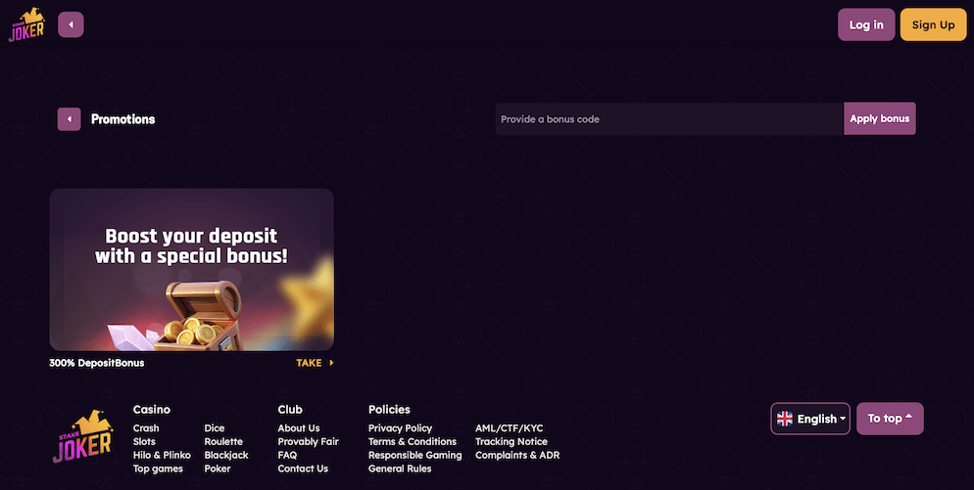Open the Crash game link

tap(146, 428)
